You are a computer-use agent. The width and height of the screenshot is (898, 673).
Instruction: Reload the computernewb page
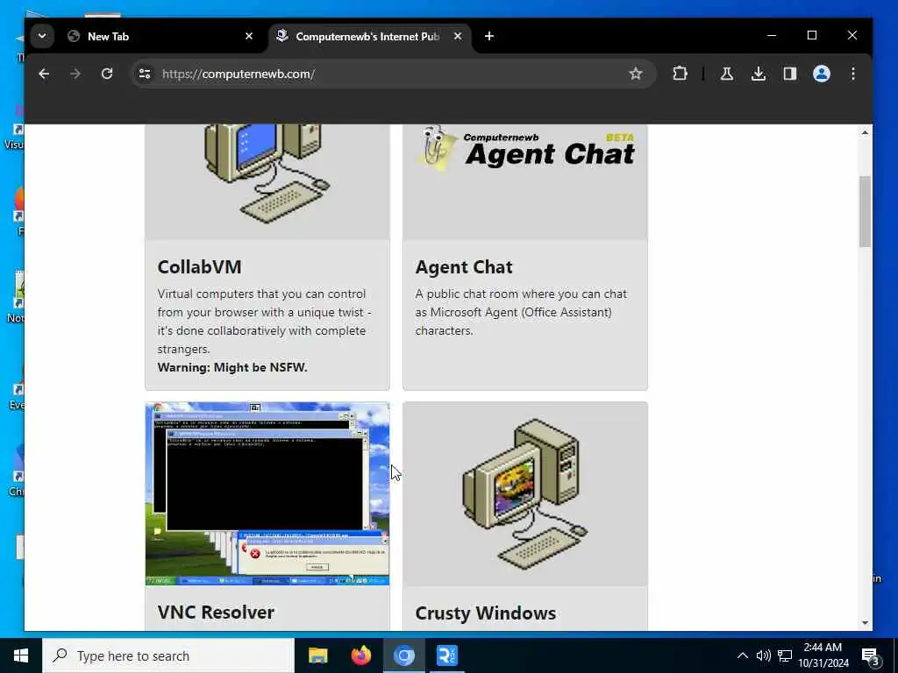pos(107,74)
